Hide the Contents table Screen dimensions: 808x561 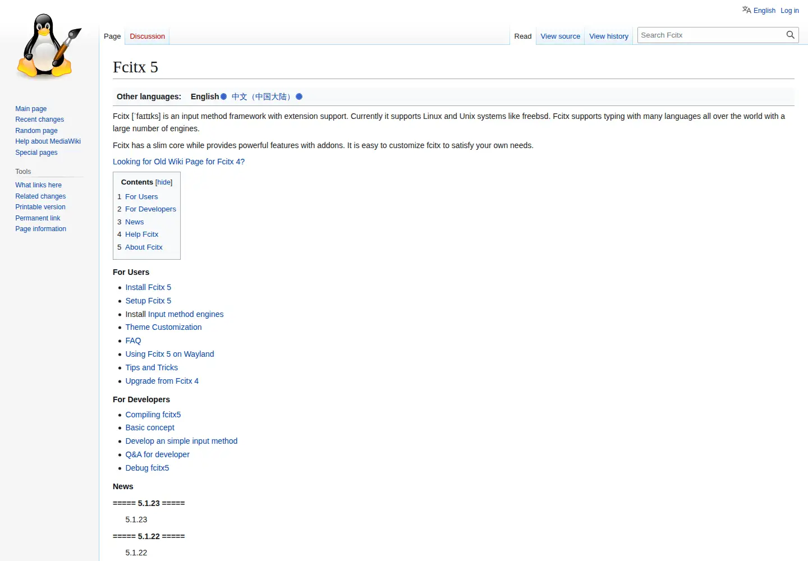[x=164, y=182]
